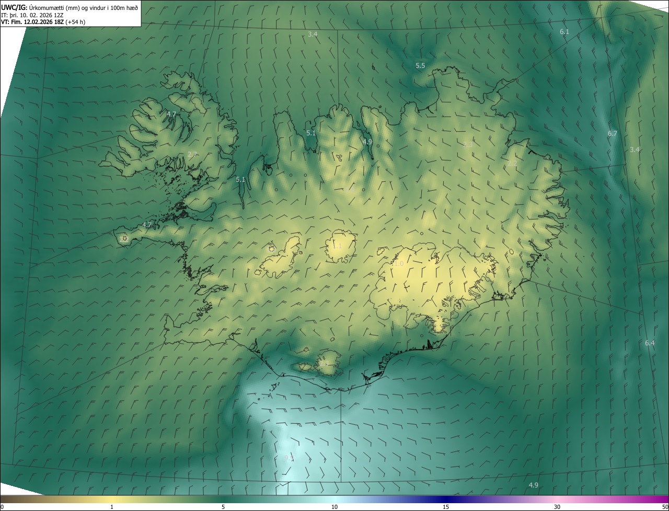669x511 pixels.
Task: Click the 6.7 value off the east coast
Action: [x=613, y=134]
